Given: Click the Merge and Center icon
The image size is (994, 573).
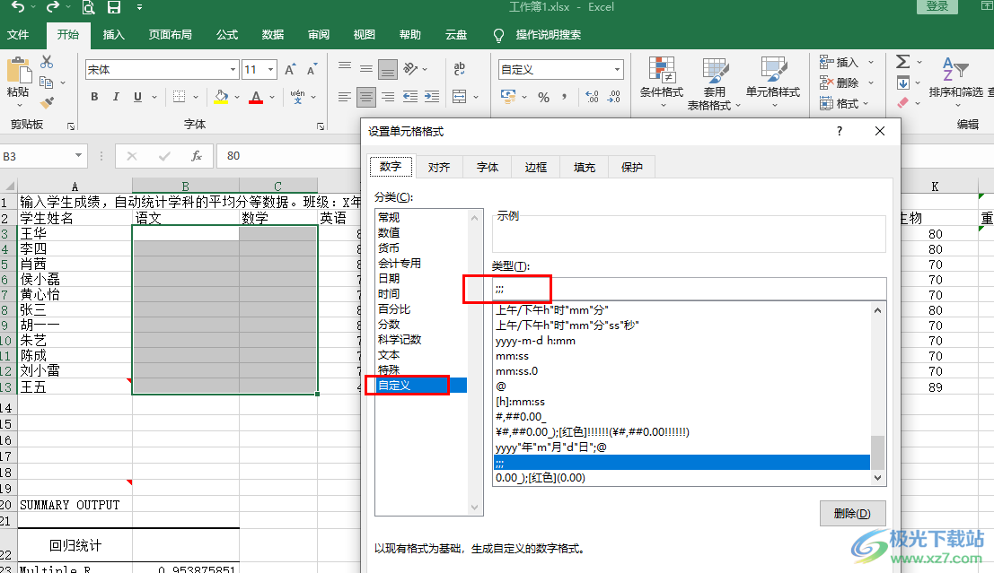Looking at the screenshot, I should (x=460, y=97).
